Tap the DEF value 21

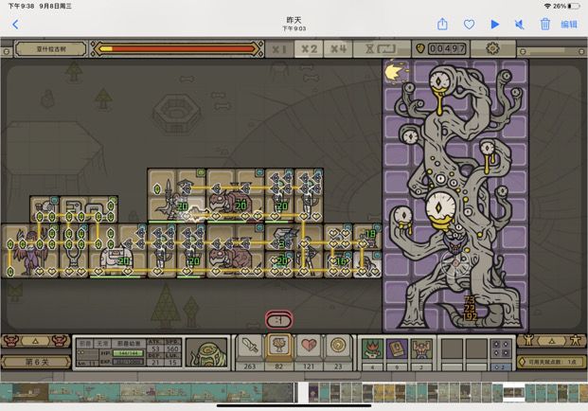point(155,363)
